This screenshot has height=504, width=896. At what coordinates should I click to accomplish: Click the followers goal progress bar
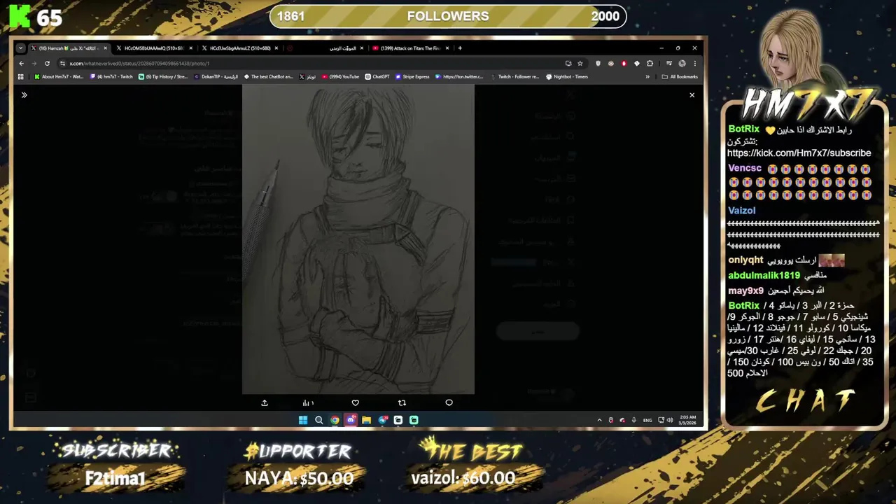pyautogui.click(x=448, y=16)
